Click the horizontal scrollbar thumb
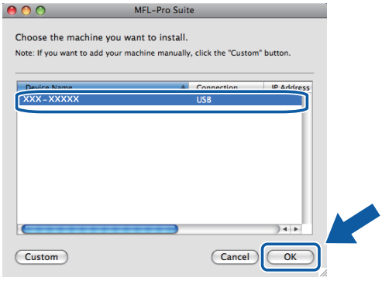Image resolution: width=382 pixels, height=281 pixels. coord(100,229)
